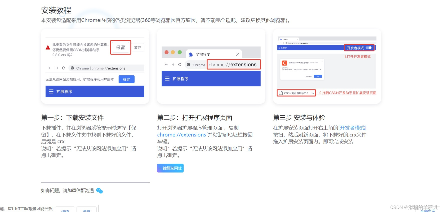Select the 扩展程序 browser tab in step two illustration
The height and width of the screenshot is (212, 442).
[214, 54]
